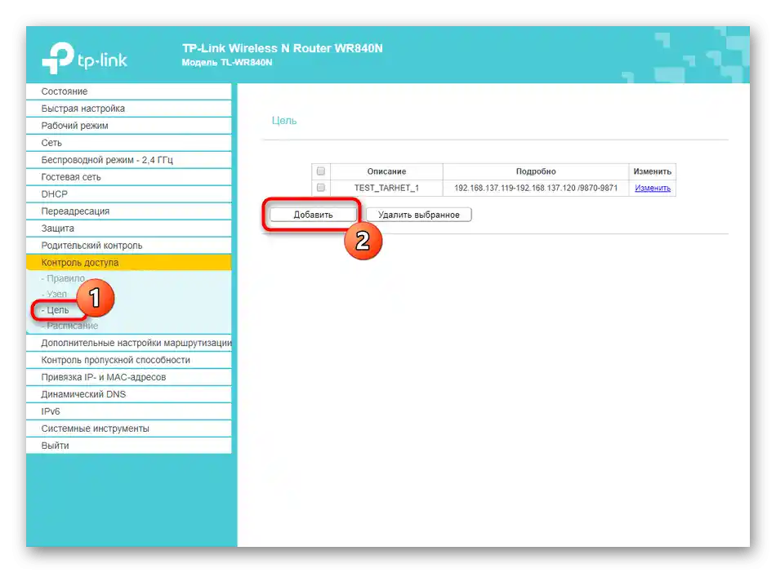776x573 pixels.
Task: Open the Правило submenu entry
Action: pyautogui.click(x=63, y=278)
